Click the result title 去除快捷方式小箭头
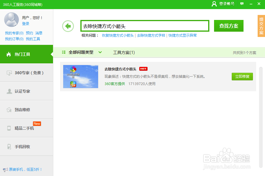This screenshot has height=176, width=265. point(120,69)
